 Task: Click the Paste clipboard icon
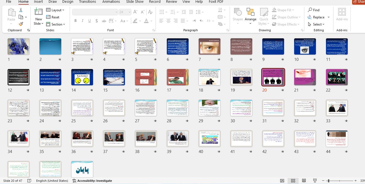pyautogui.click(x=11, y=12)
